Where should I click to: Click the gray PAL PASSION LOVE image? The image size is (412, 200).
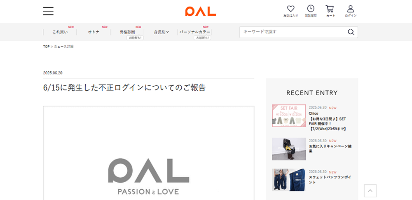[148, 153]
